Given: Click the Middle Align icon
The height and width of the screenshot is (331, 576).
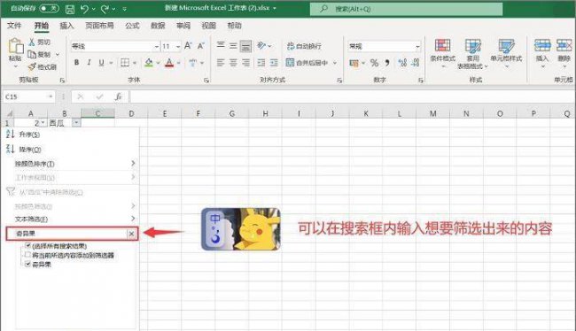Looking at the screenshot, I should pyautogui.click(x=233, y=46).
